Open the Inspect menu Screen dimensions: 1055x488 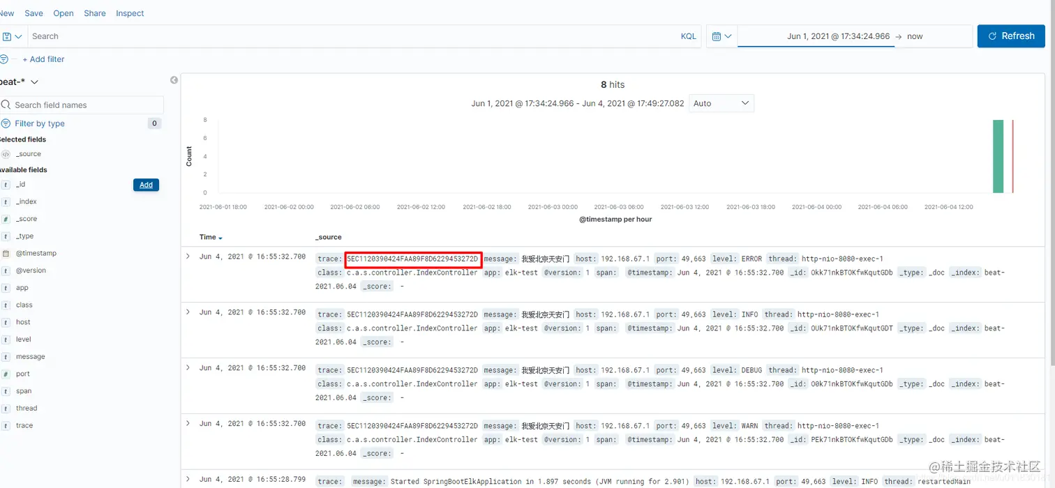[x=130, y=13]
